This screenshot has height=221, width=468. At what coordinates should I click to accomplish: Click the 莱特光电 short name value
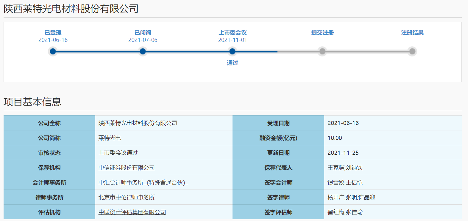(110, 138)
